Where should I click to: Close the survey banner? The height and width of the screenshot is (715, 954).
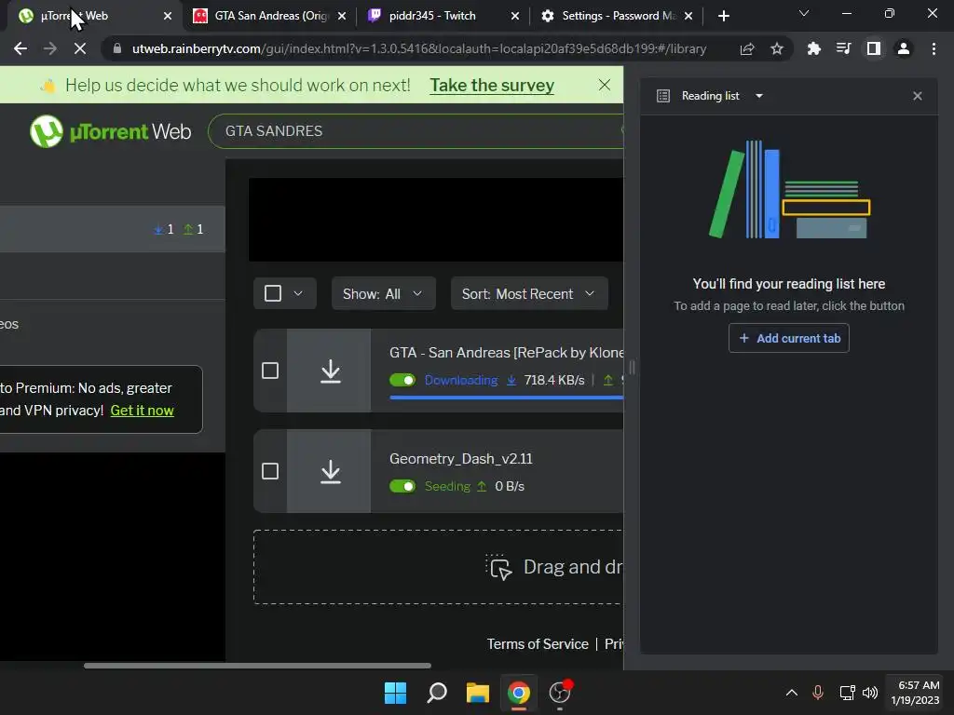604,85
